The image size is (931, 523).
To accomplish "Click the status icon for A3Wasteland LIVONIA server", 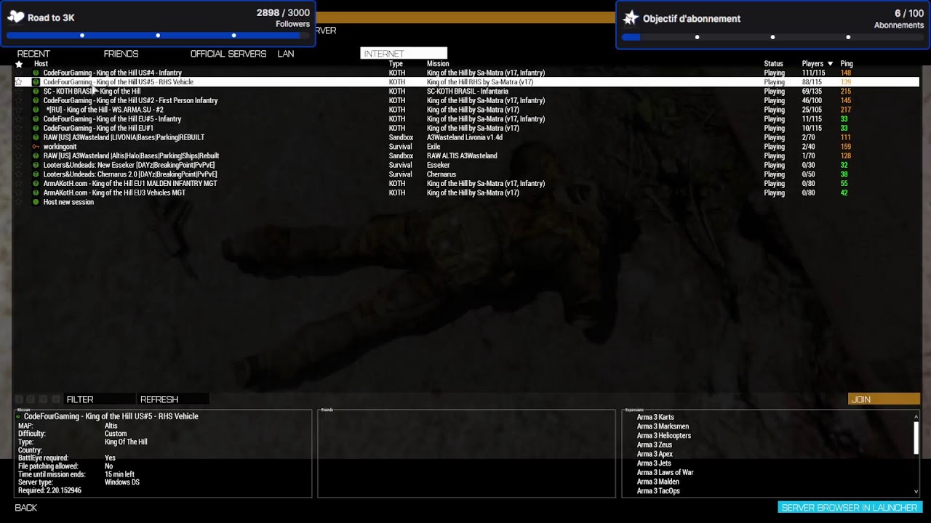I will pos(36,137).
